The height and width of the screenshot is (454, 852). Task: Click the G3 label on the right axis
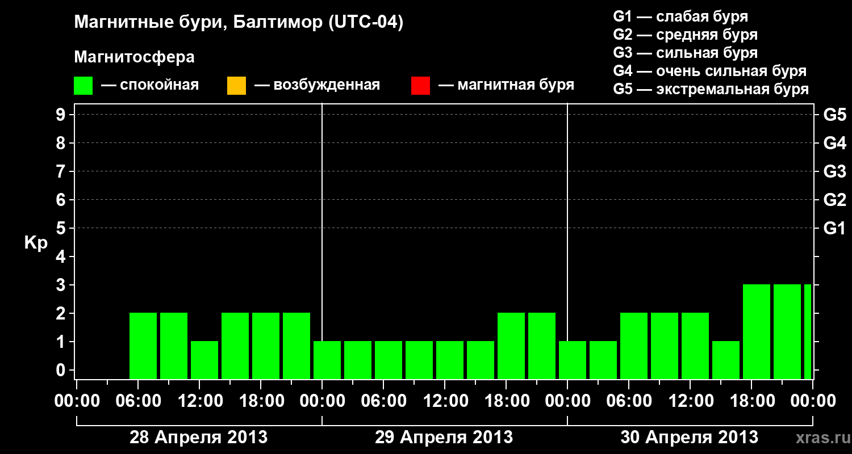834,171
